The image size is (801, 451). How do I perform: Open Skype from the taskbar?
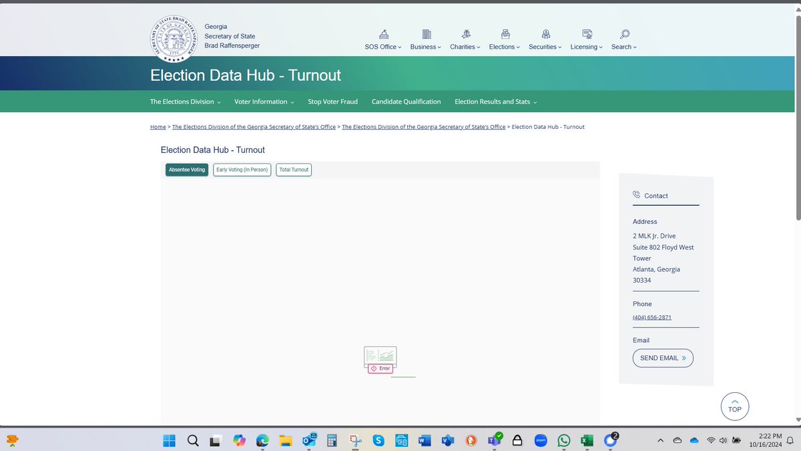pyautogui.click(x=378, y=440)
